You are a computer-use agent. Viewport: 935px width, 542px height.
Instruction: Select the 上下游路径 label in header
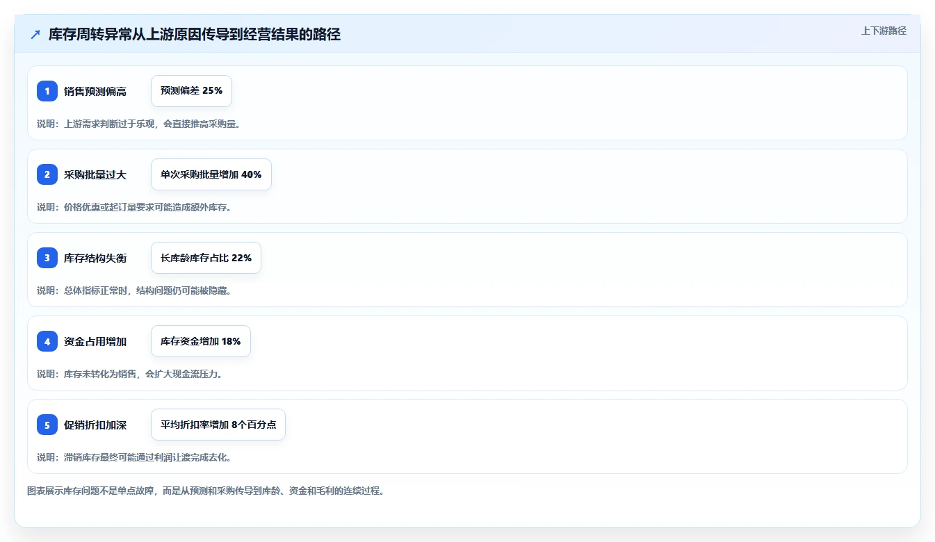click(x=884, y=31)
